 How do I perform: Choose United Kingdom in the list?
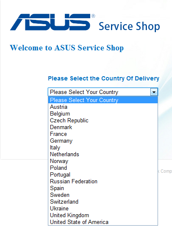tap(103, 215)
